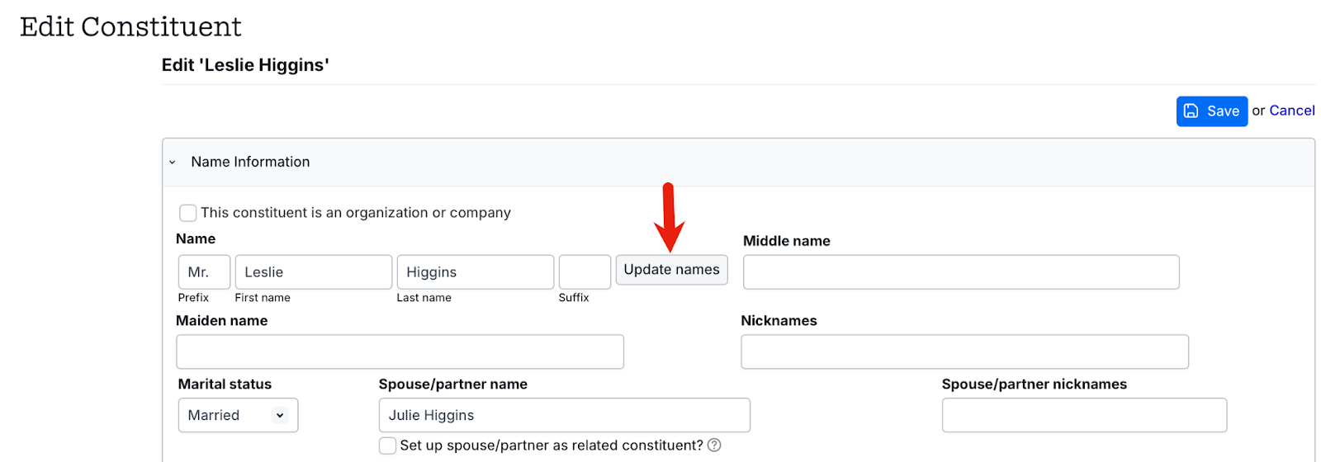Check the organization or company checkbox
This screenshot has width=1321, height=462.
point(188,213)
